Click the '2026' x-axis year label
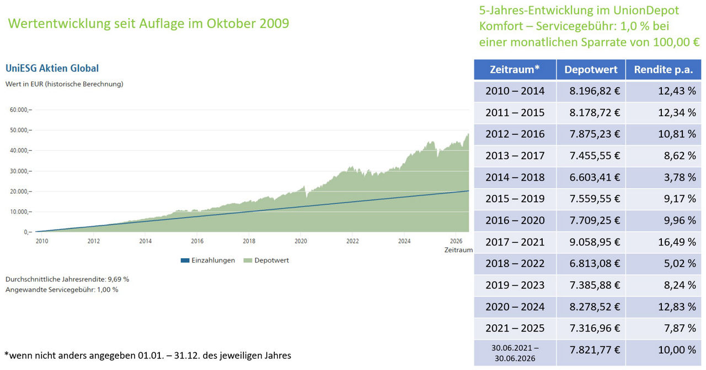 click(456, 241)
